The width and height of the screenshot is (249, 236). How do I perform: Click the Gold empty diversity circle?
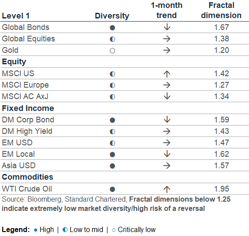click(112, 51)
